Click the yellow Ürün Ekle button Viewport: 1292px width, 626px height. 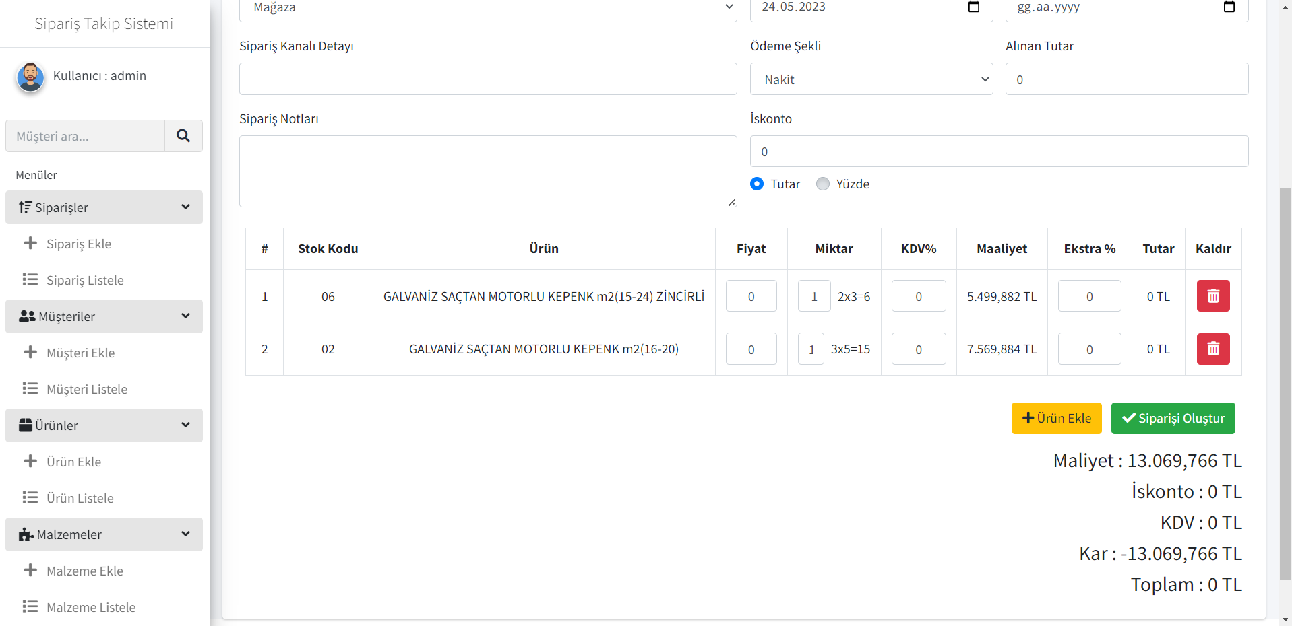[1056, 418]
